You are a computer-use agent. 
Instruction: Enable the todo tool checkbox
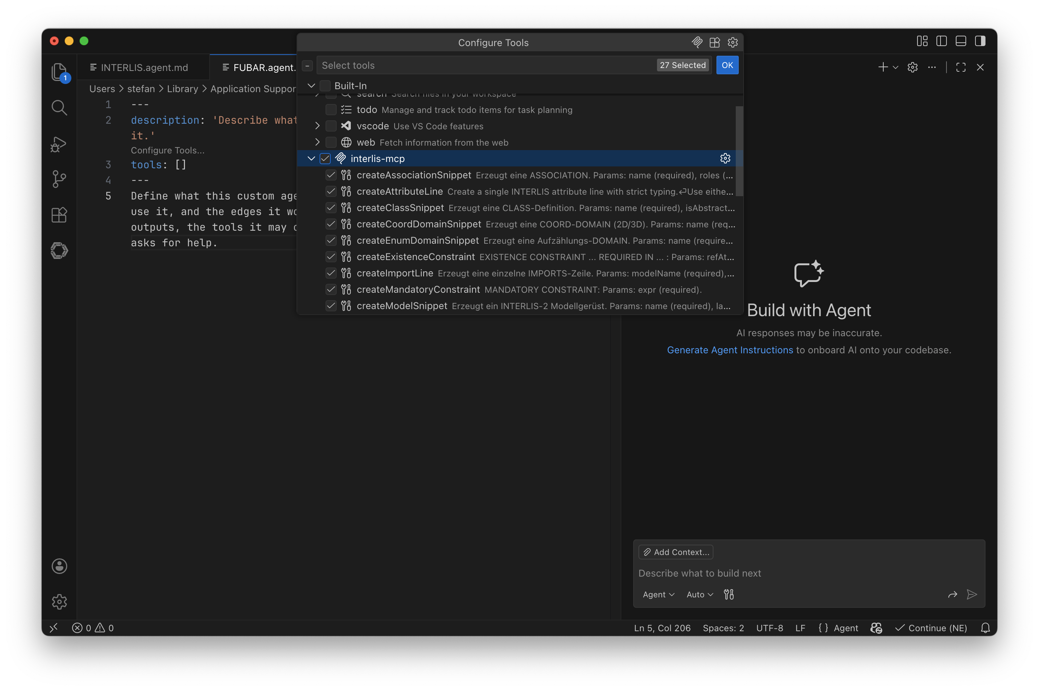[x=331, y=110]
